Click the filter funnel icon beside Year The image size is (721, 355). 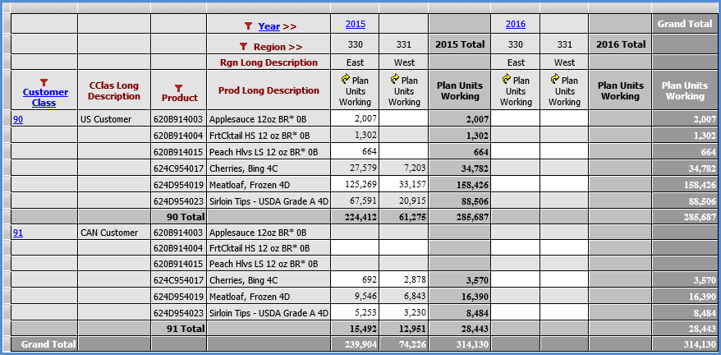(x=249, y=26)
